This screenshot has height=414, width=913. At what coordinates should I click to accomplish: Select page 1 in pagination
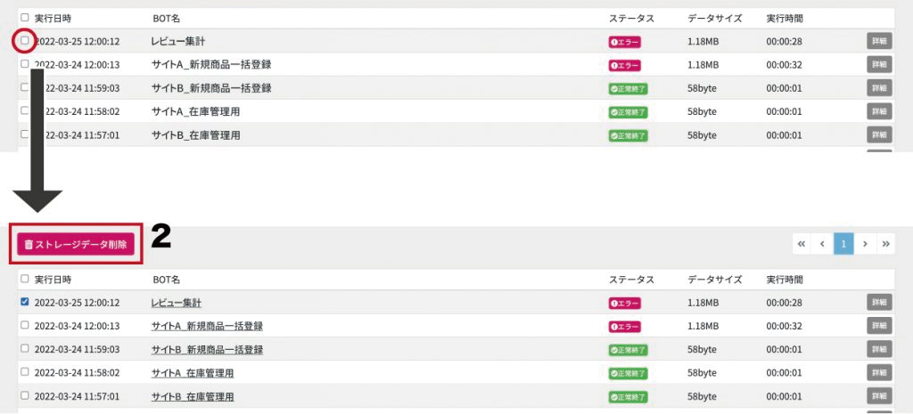tap(843, 244)
